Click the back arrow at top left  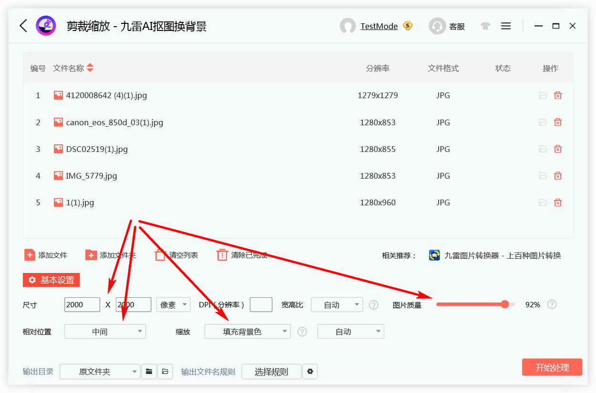pyautogui.click(x=23, y=26)
